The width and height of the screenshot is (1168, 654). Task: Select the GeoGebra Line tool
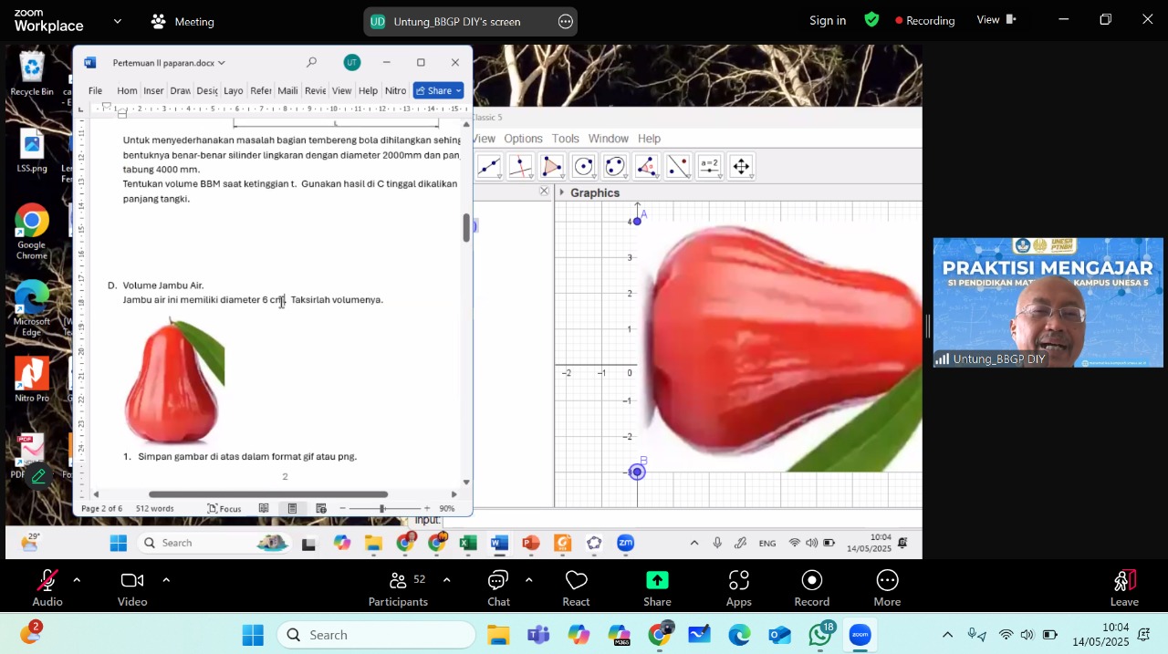[x=489, y=166]
